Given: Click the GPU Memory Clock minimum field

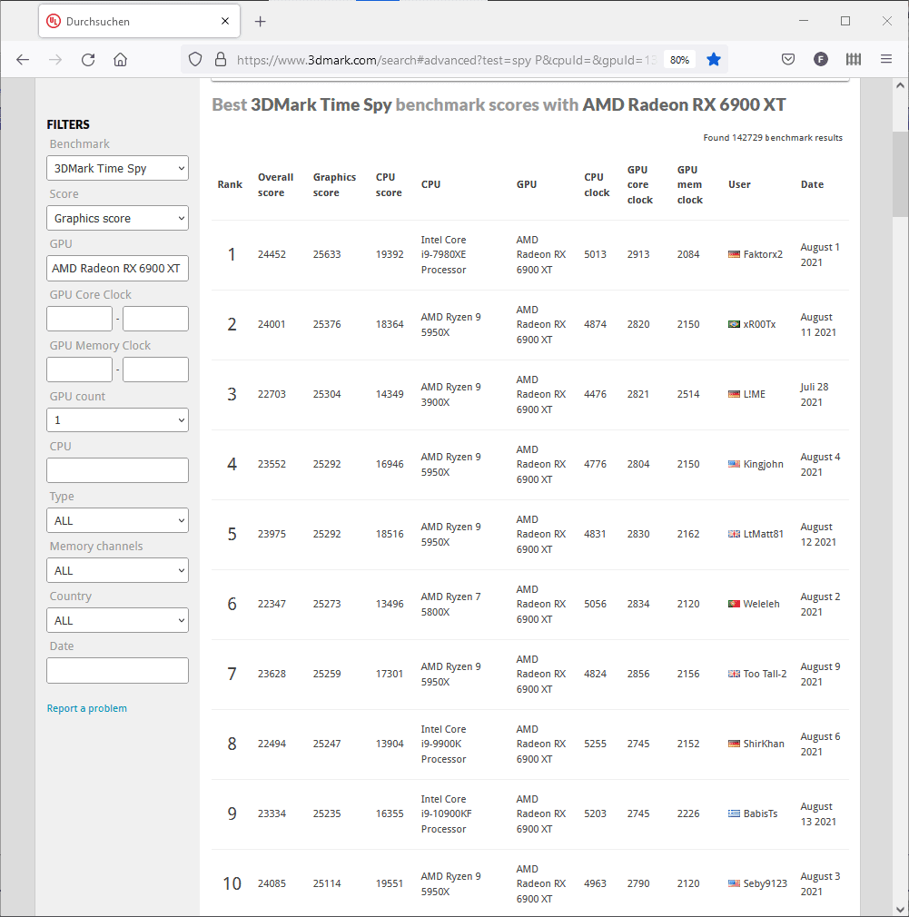Looking at the screenshot, I should point(80,370).
